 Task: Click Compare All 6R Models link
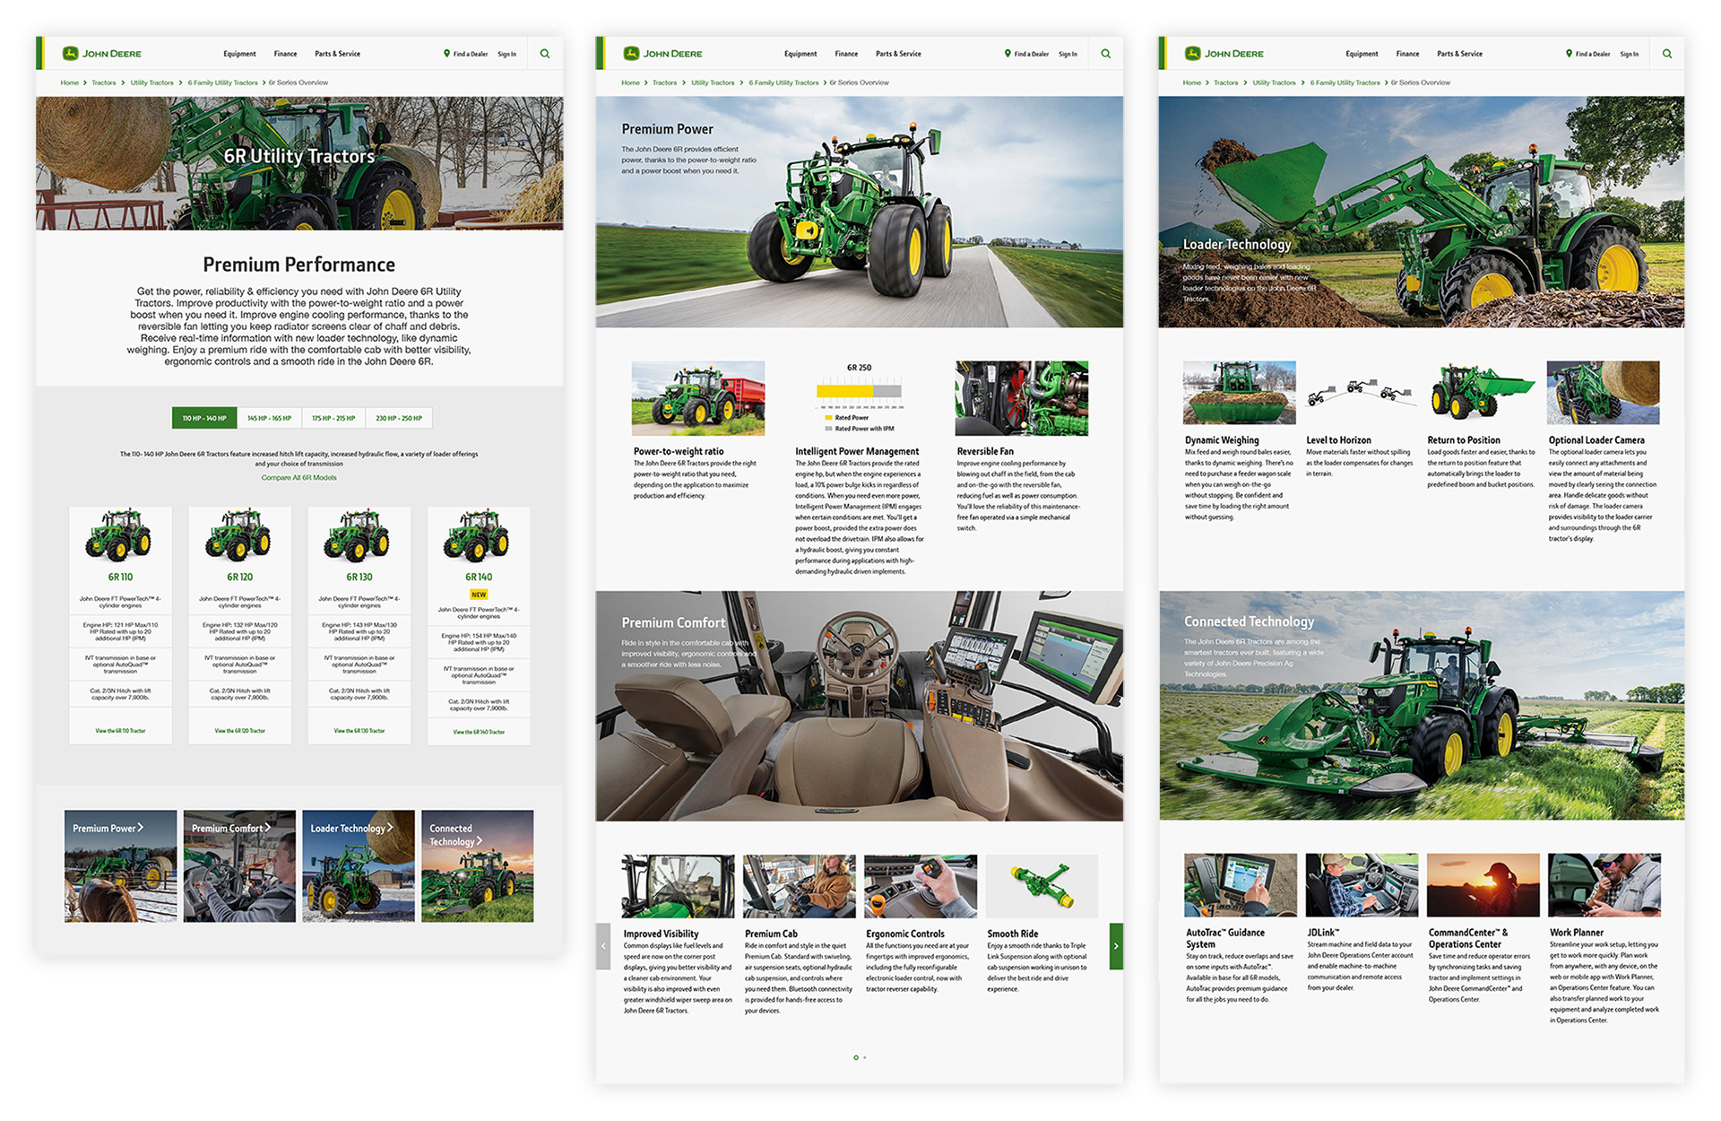coord(298,477)
